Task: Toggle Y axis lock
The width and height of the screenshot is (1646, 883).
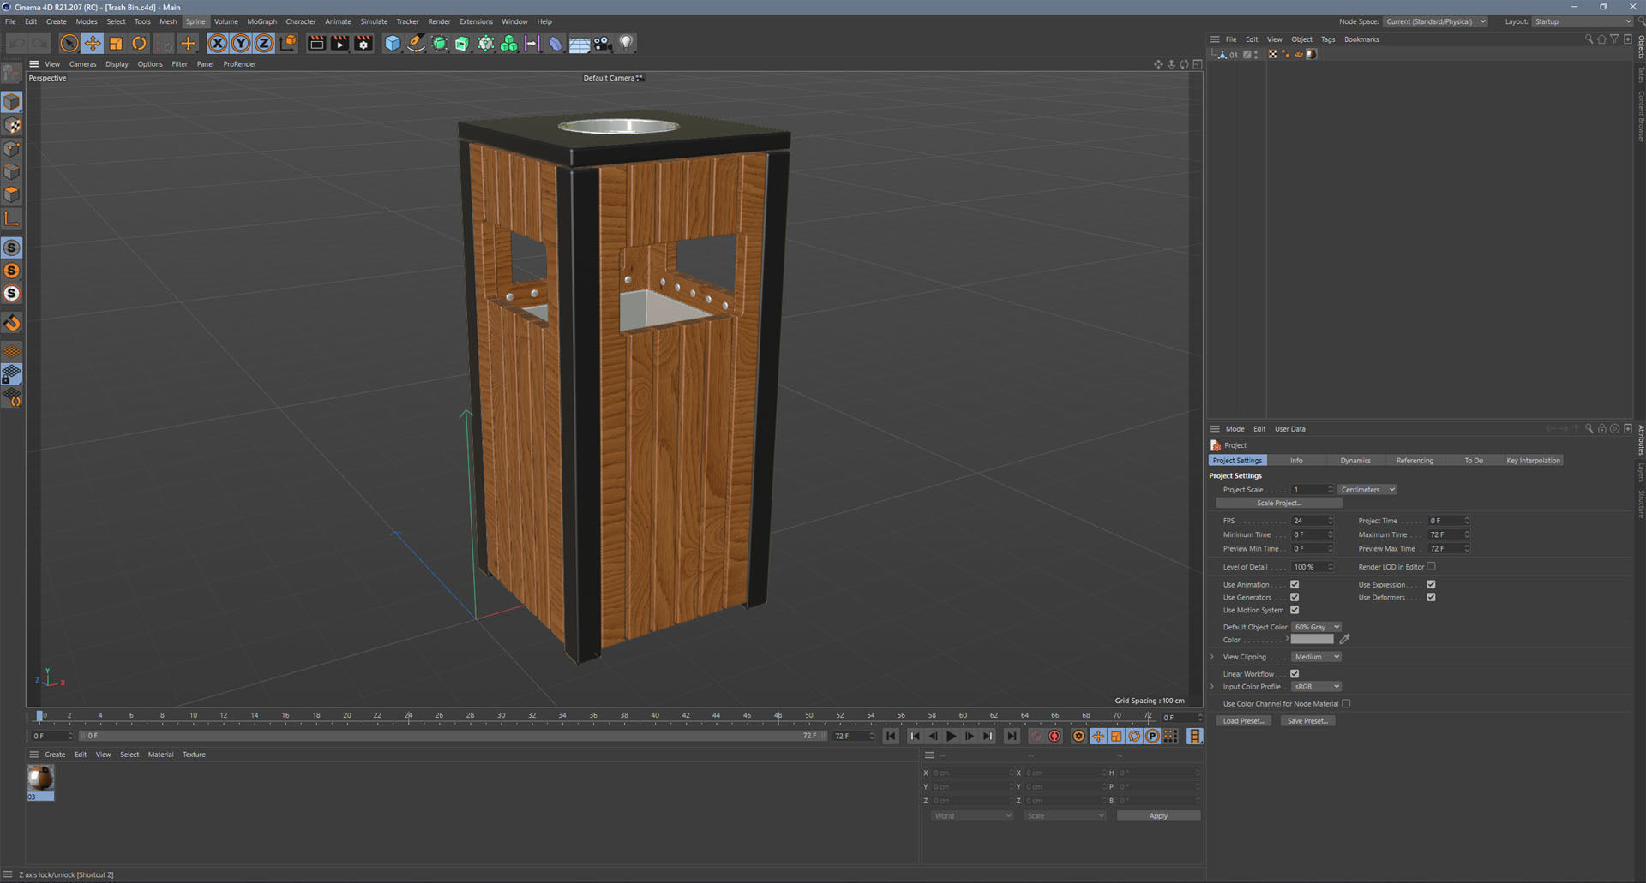Action: tap(241, 43)
